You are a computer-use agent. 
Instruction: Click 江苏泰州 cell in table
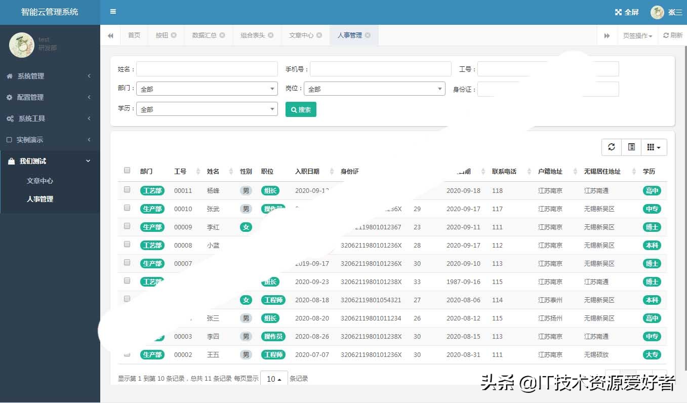pos(550,300)
